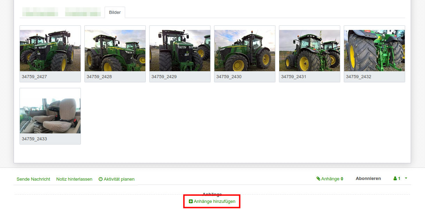Open the thumbnail 34759_2431
425x214 pixels.
click(310, 50)
